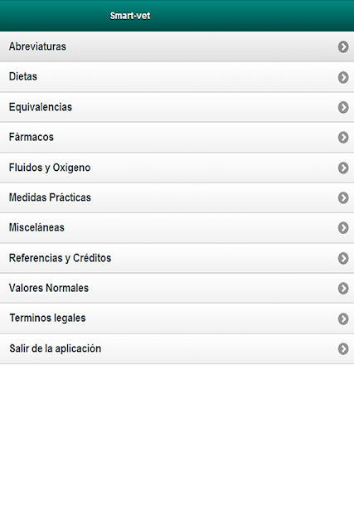Image resolution: width=354 pixels, height=531 pixels.
Task: Go to Fluidos y Oxígeno
Action: [177, 168]
